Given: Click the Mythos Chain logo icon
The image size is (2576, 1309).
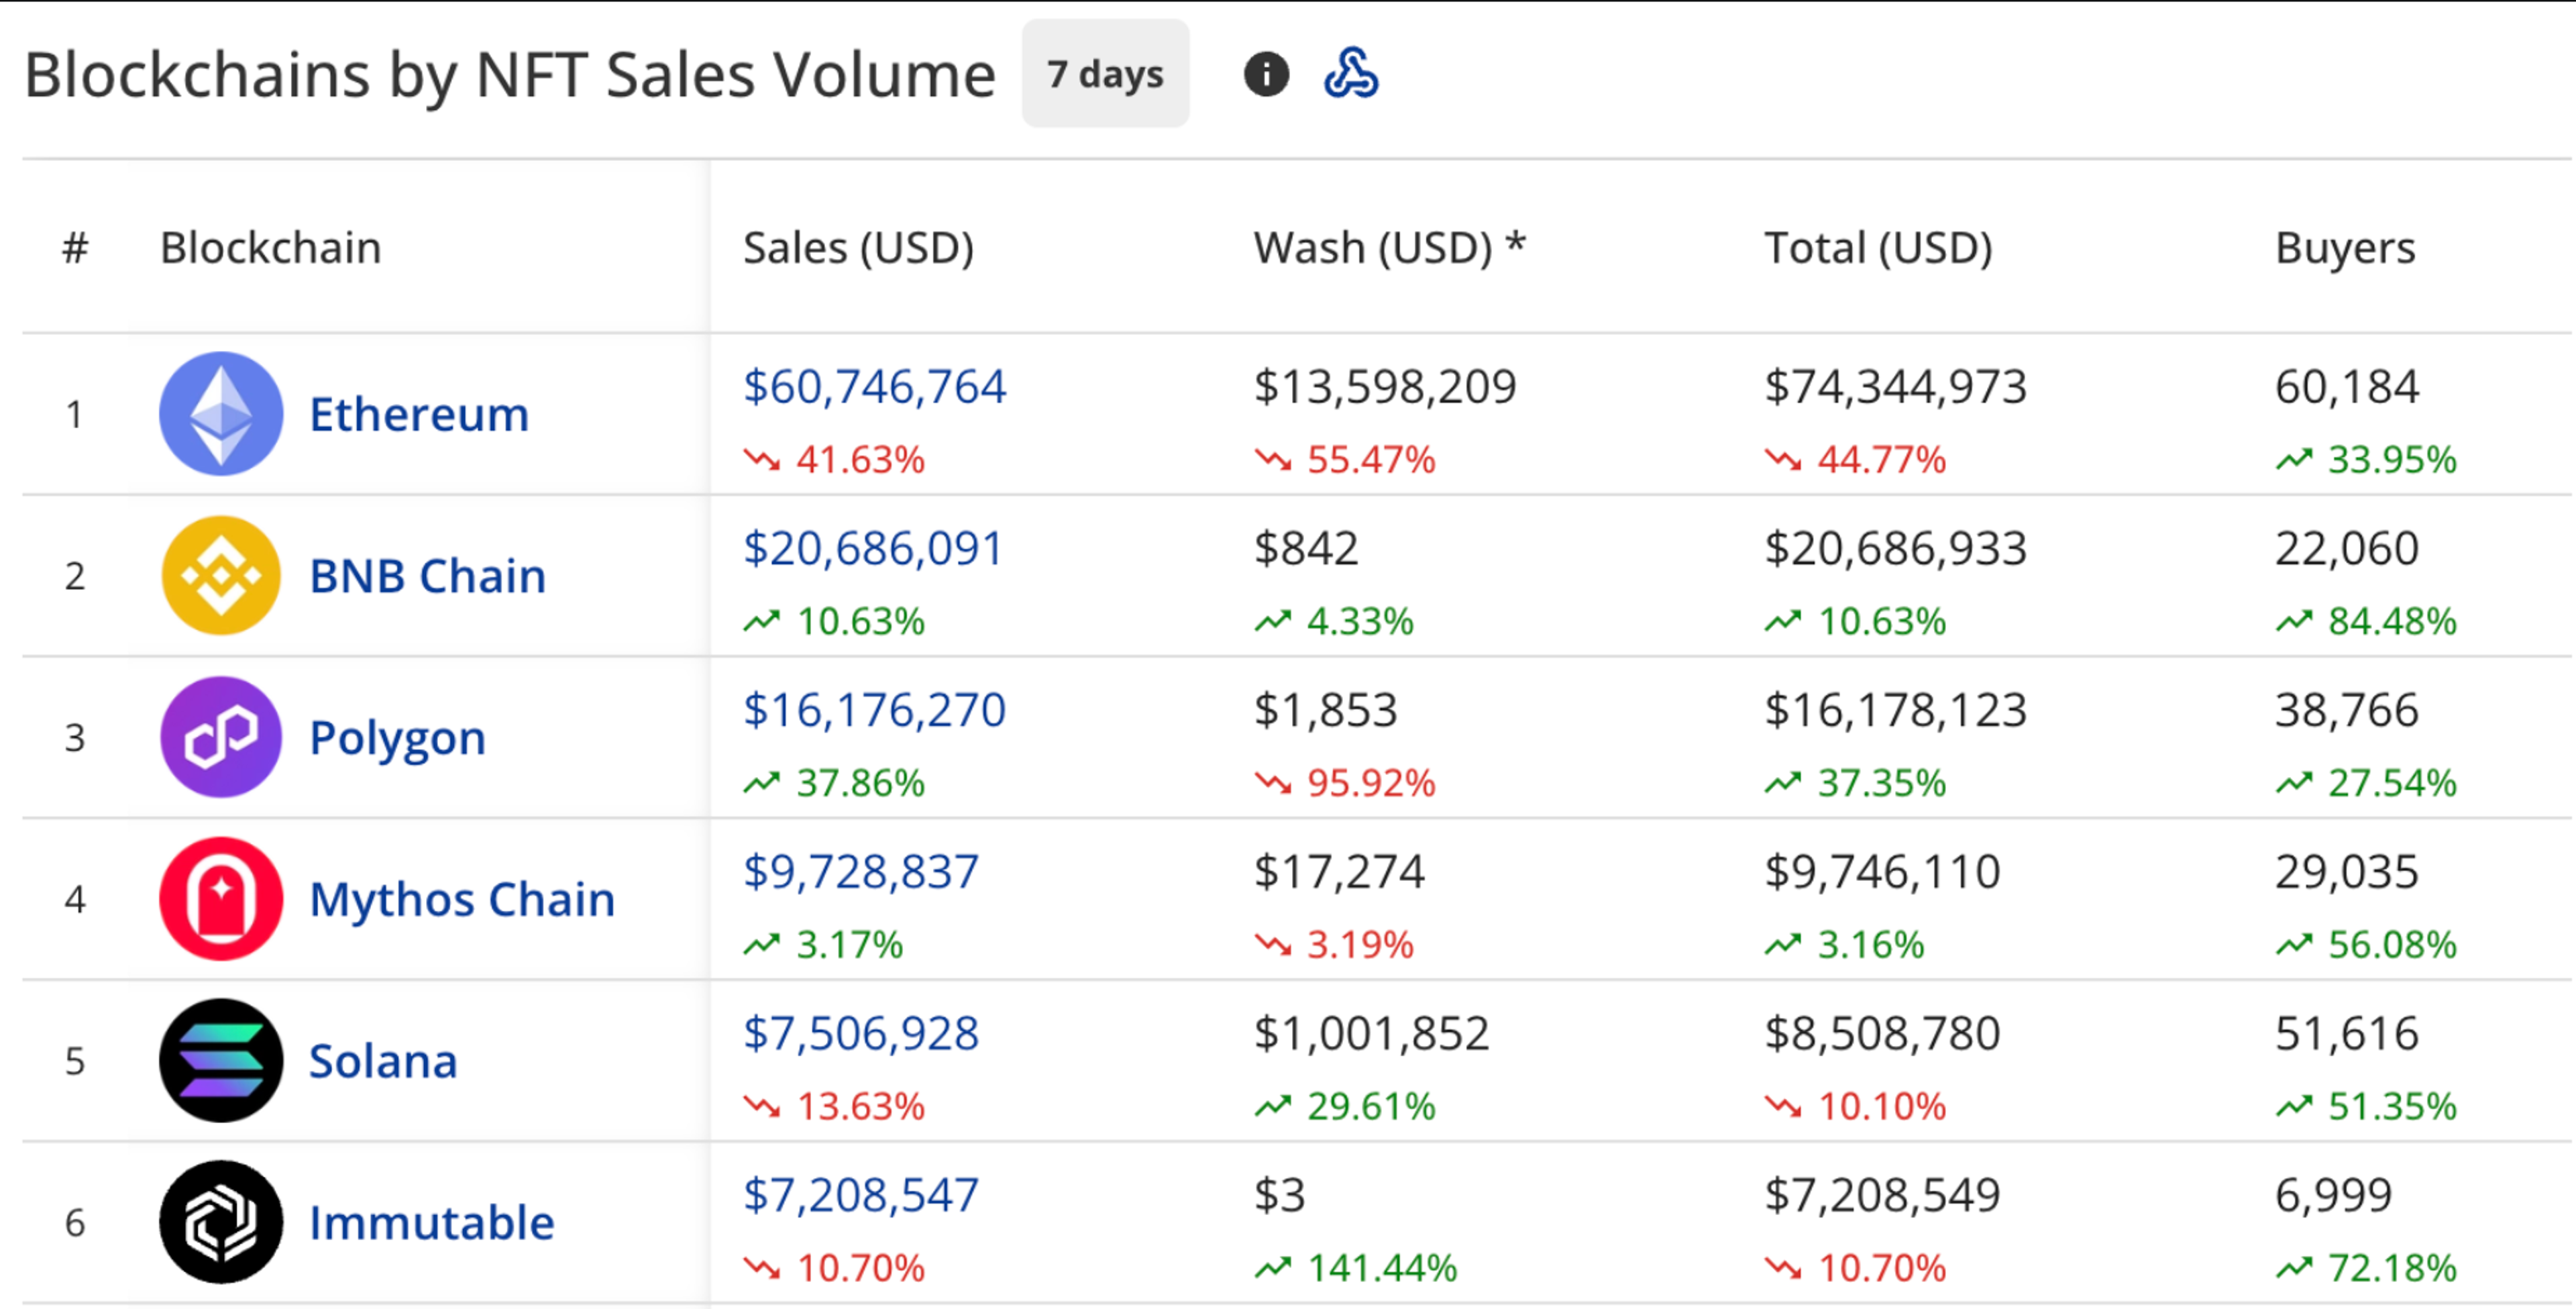Looking at the screenshot, I should point(221,899).
